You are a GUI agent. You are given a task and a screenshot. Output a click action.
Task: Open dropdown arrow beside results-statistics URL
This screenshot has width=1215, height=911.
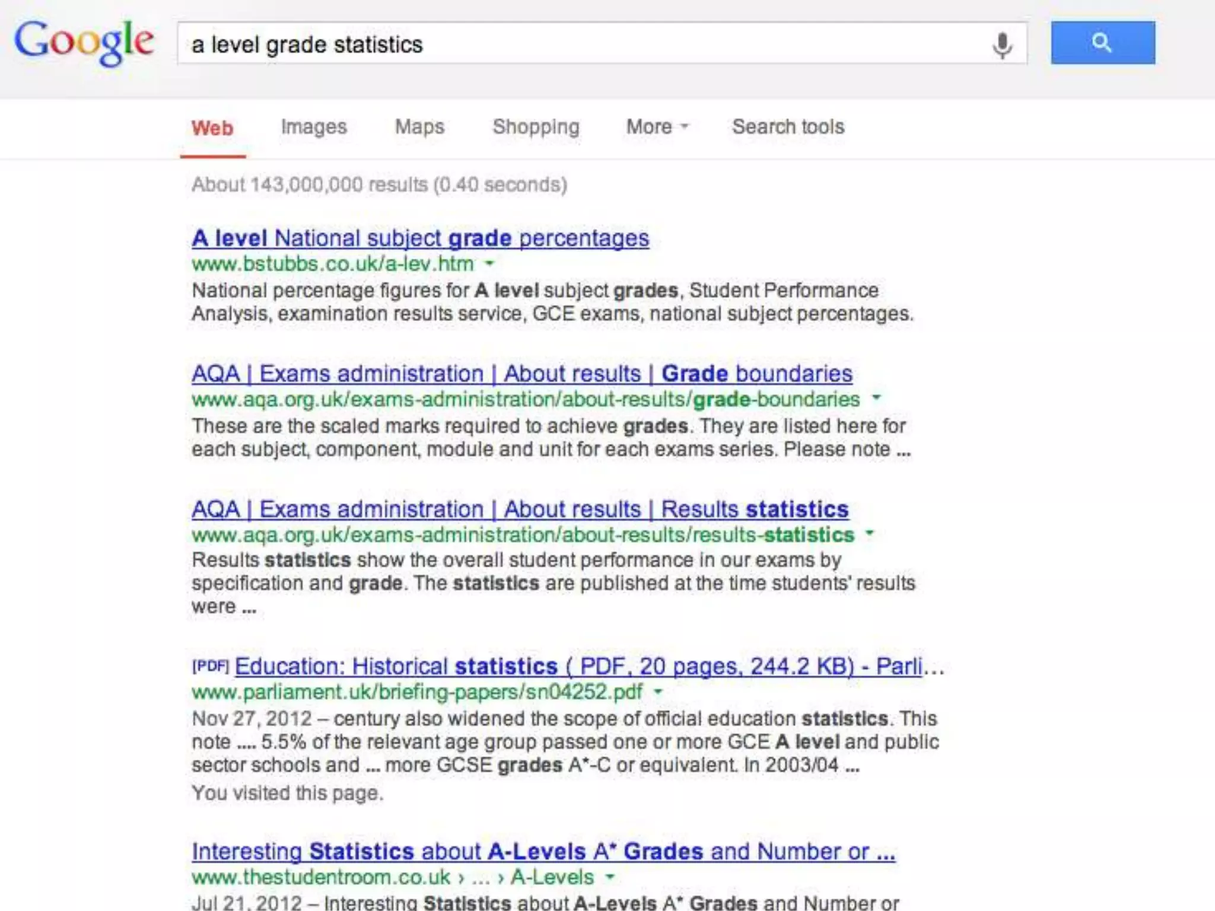870,533
